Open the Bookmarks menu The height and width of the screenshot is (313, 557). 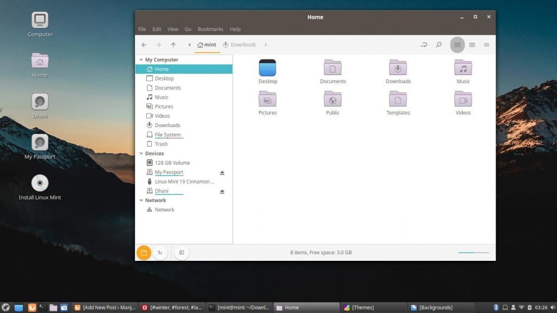pos(210,29)
